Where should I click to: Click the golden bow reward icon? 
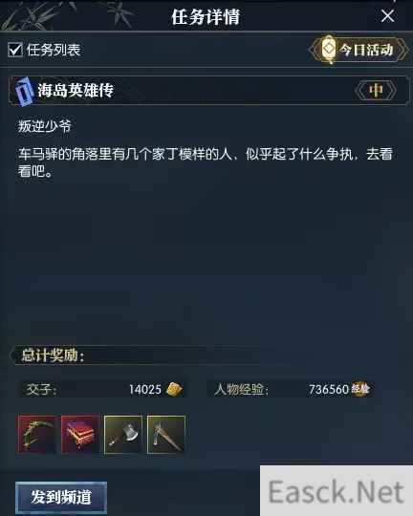tap(37, 435)
